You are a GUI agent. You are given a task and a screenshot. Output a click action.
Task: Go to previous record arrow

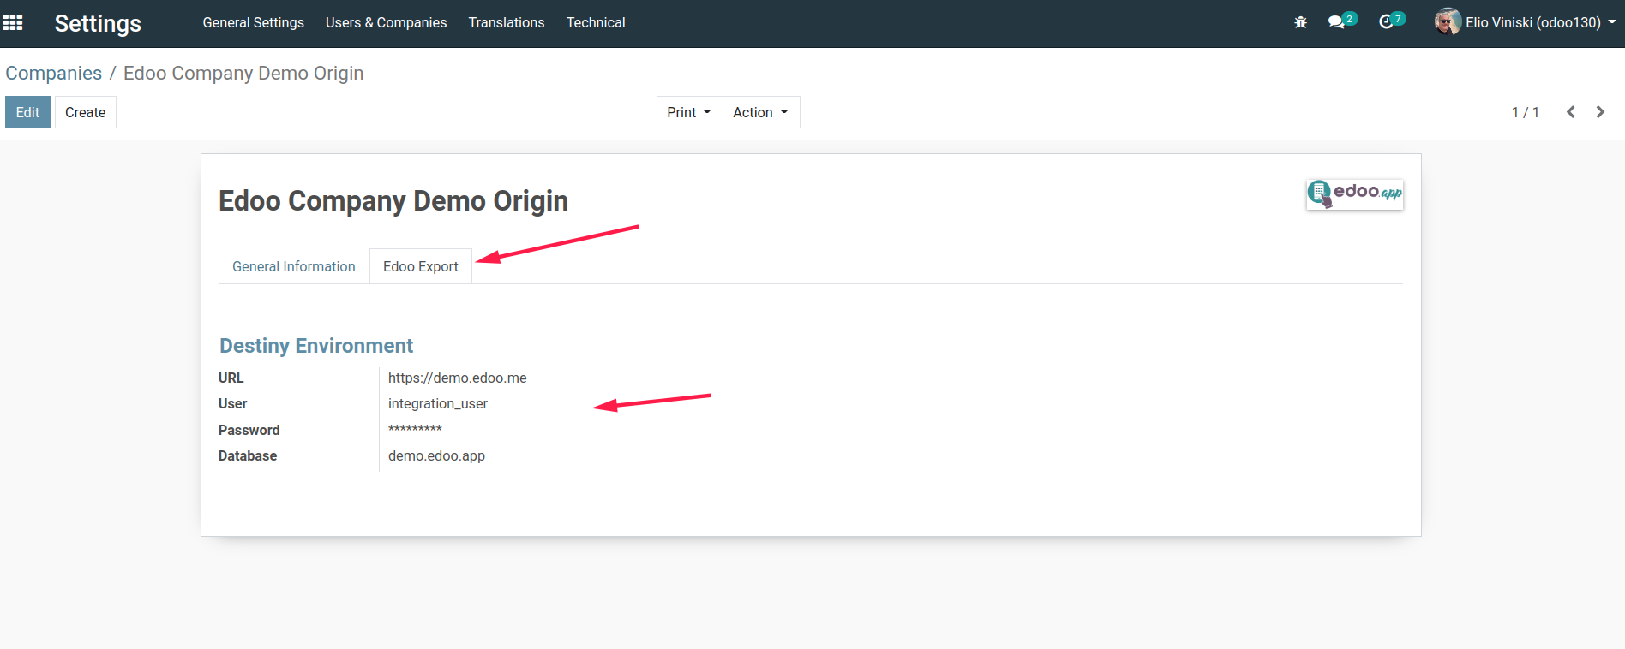(1571, 112)
